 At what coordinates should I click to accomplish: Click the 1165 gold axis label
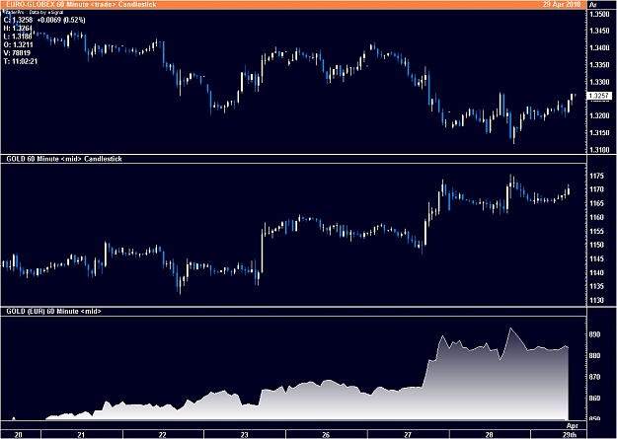(x=597, y=203)
